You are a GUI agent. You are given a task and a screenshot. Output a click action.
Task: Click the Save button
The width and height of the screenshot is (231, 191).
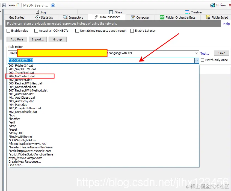tap(221, 53)
